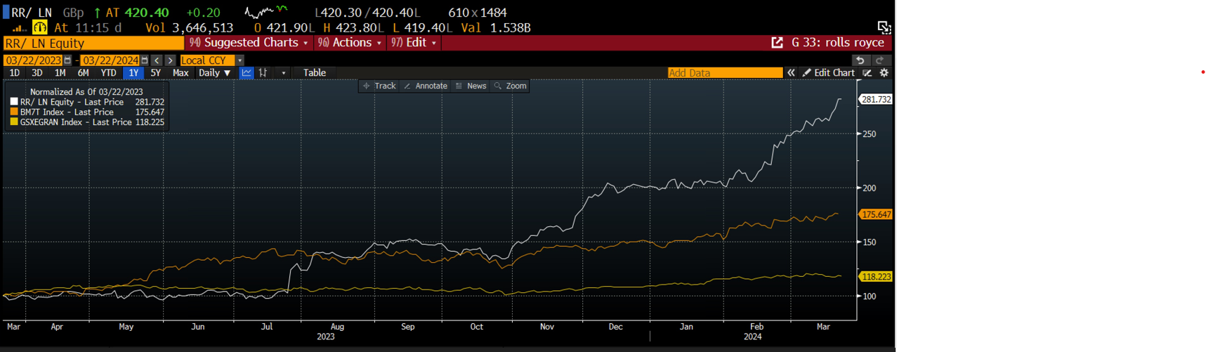Click the undo arrow icon

[860, 60]
